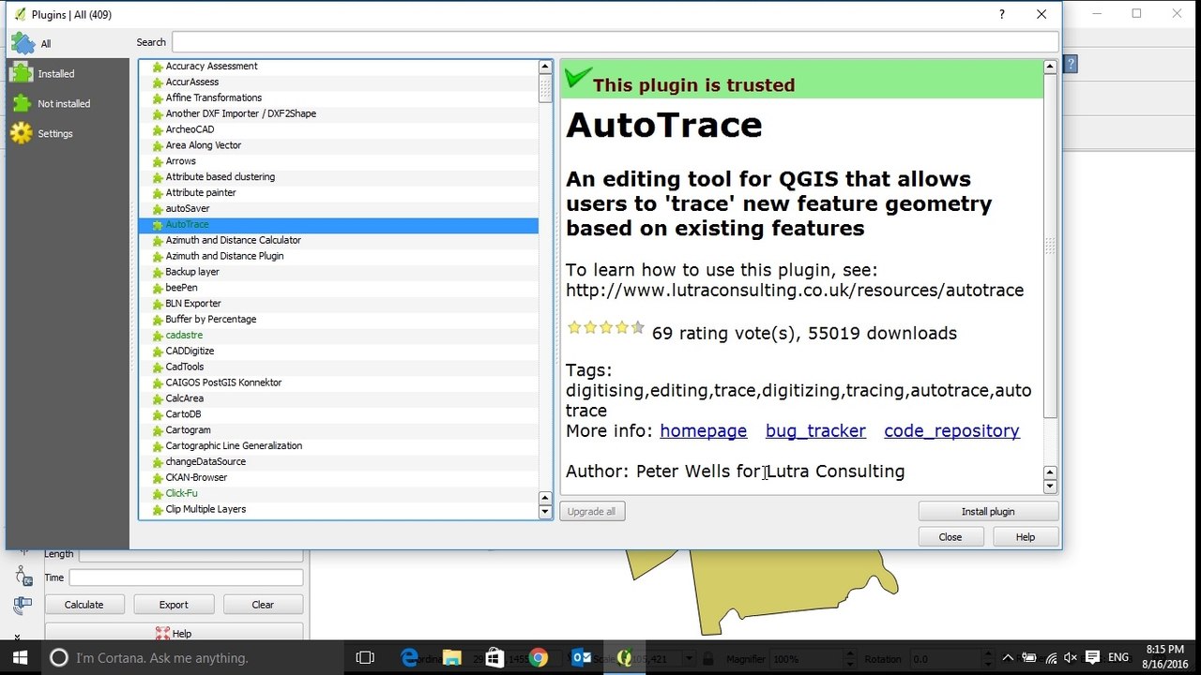Open the bug_tracker link
The width and height of the screenshot is (1201, 675).
point(815,431)
